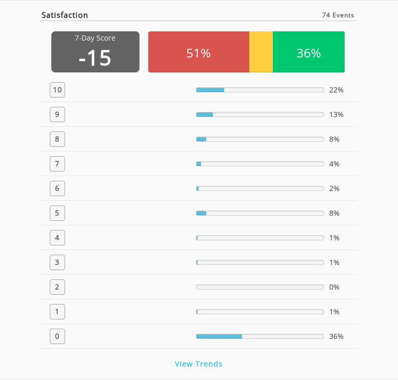Select the score 1 badge
Image resolution: width=398 pixels, height=380 pixels.
(x=57, y=312)
